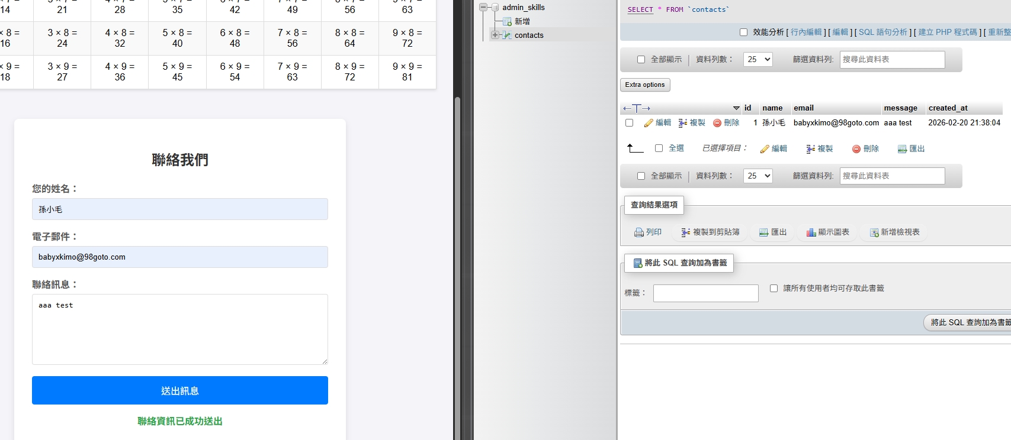Screen dimensions: 1011x440
Task: Click the 匯出 icon under 查詢結果選項
Action: (x=764, y=232)
